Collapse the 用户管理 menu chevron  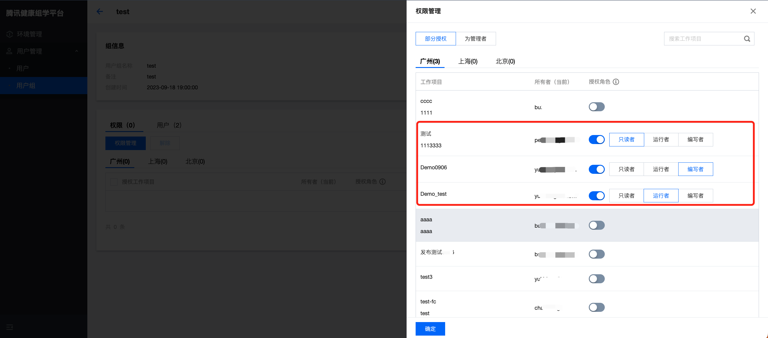pos(76,51)
